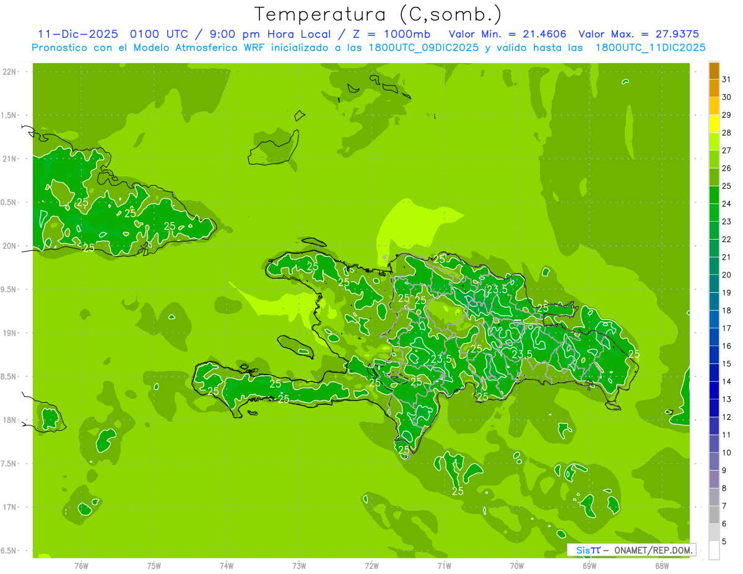Click legend value 31 on the color scale
Screen dimensions: 743x574
click(727, 79)
